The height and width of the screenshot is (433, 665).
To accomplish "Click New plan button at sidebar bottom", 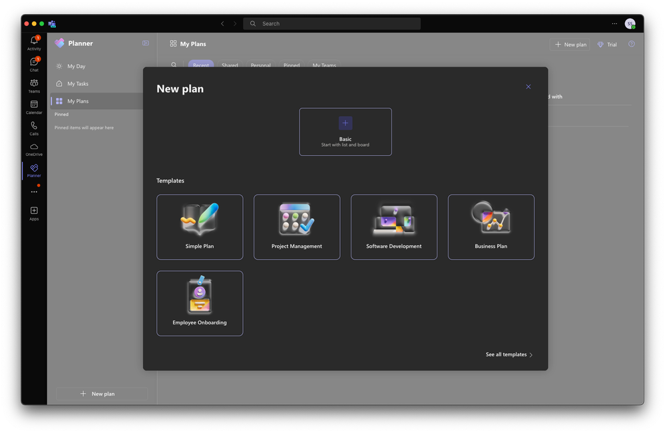I will coord(102,394).
